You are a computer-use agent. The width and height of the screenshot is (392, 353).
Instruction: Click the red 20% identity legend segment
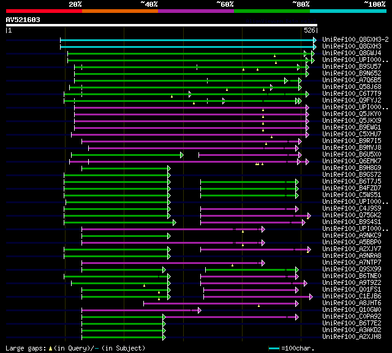click(x=44, y=11)
